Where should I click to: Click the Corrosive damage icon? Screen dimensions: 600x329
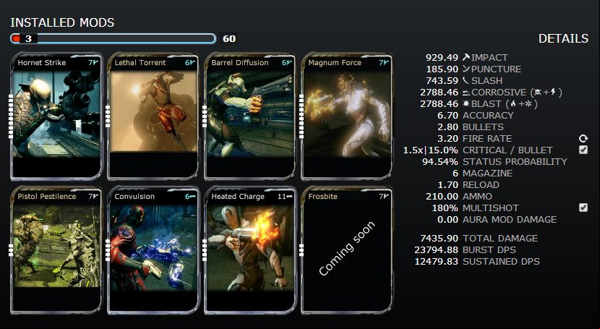tap(466, 93)
